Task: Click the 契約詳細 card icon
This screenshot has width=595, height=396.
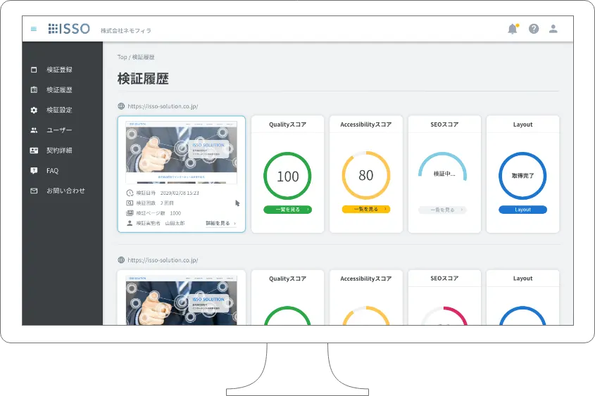Action: pos(34,151)
